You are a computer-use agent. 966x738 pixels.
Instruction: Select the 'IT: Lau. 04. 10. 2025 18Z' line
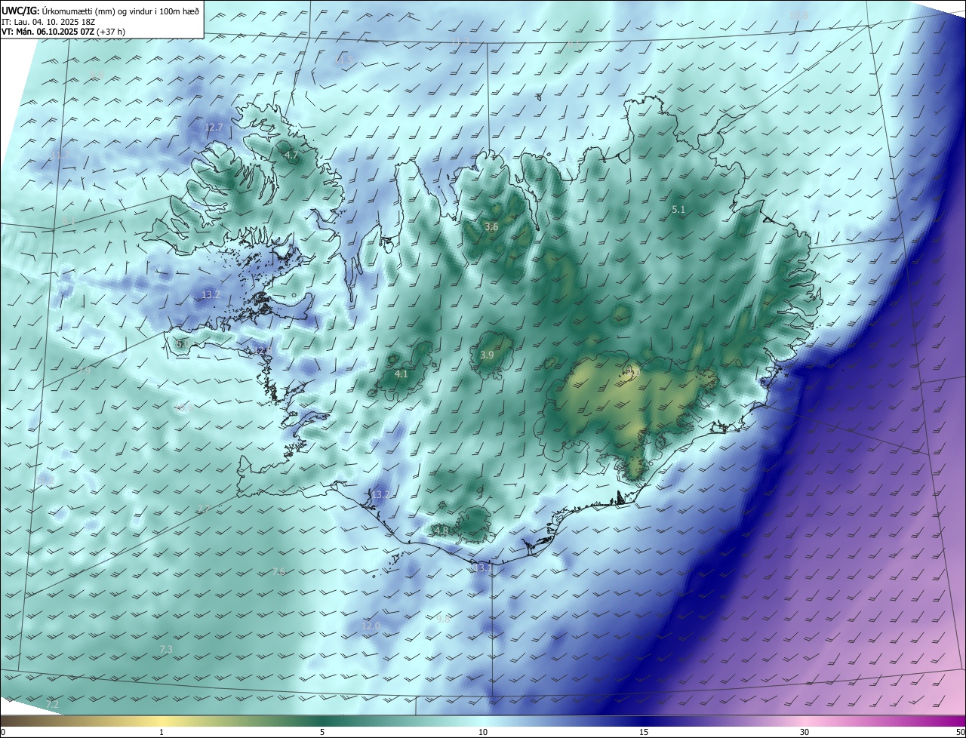(48, 21)
